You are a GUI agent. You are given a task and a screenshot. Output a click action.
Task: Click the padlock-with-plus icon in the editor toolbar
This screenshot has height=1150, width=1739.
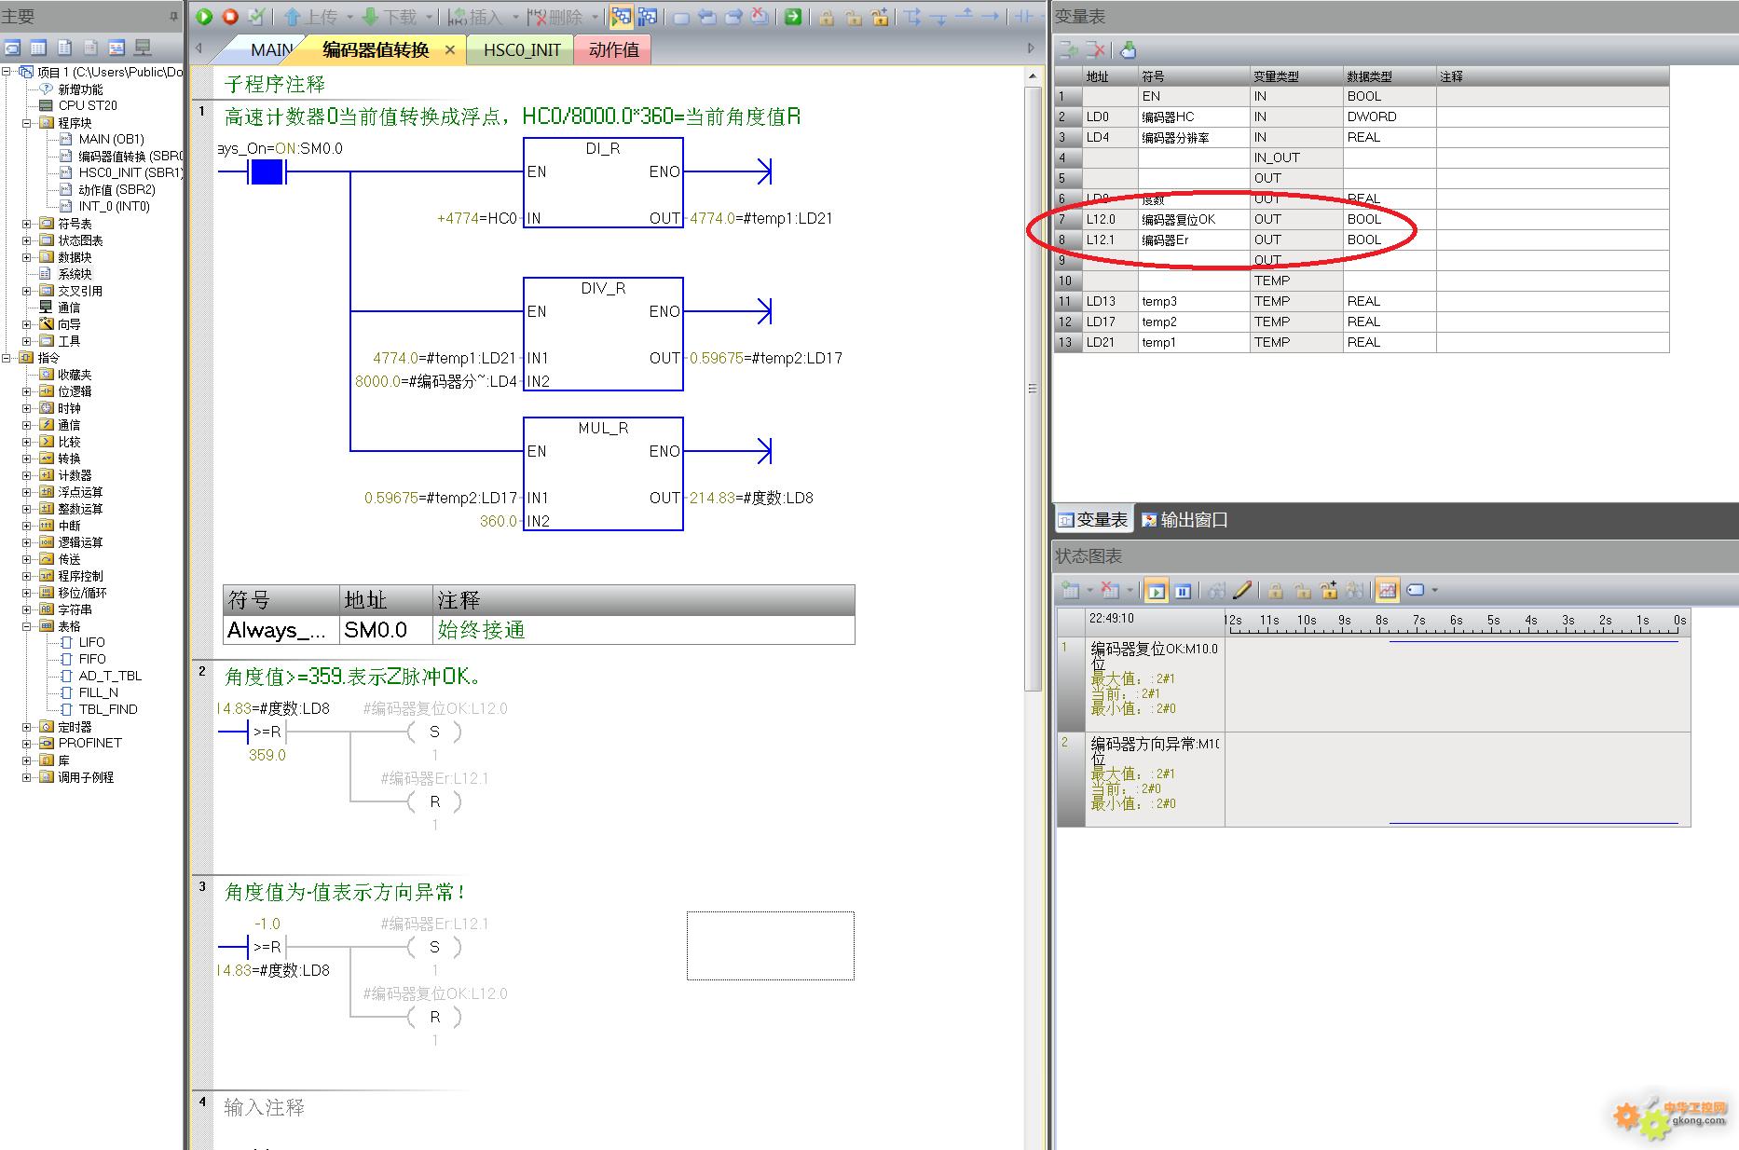pyautogui.click(x=879, y=17)
